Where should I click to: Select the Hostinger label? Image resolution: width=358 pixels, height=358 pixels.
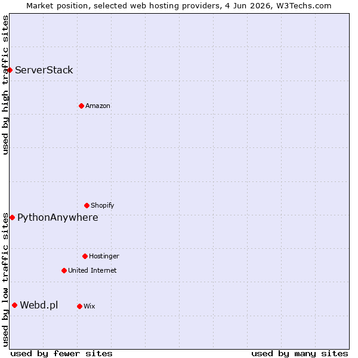click(x=104, y=256)
